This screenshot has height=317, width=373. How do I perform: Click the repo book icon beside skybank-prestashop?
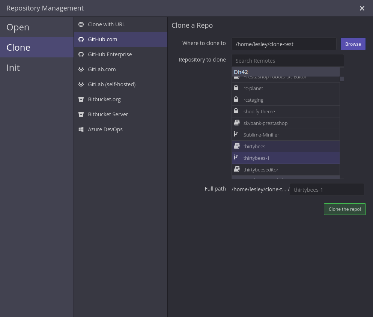click(237, 123)
